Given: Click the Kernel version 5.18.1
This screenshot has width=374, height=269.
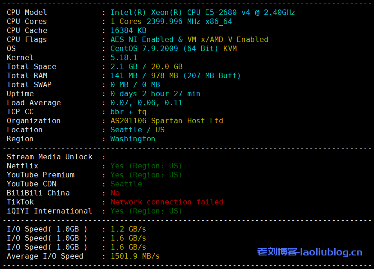Looking at the screenshot, I should point(124,57).
